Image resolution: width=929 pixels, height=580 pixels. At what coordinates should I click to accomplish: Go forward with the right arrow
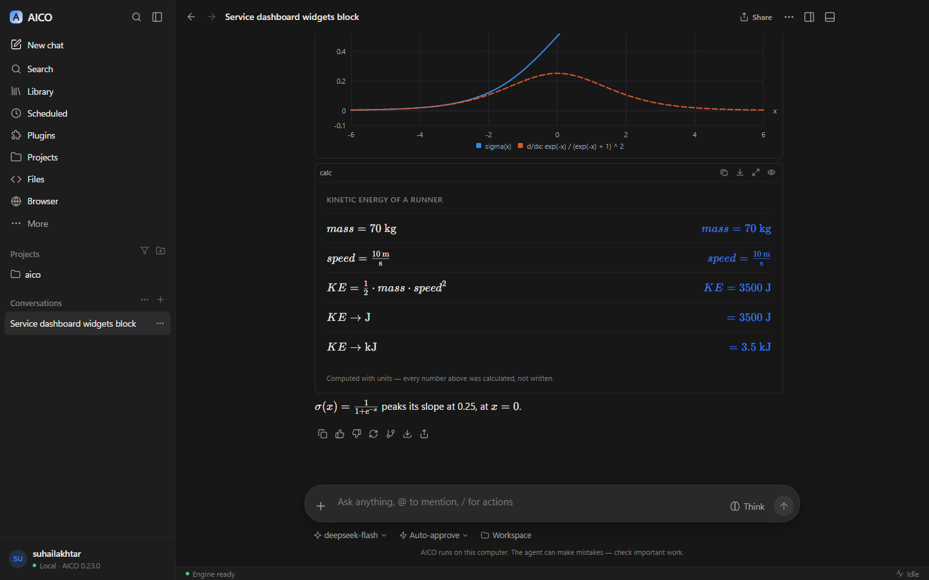(212, 17)
